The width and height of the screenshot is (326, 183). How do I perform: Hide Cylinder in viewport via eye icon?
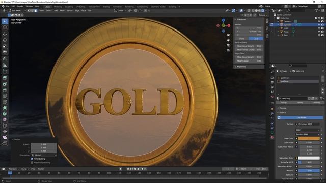319,25
